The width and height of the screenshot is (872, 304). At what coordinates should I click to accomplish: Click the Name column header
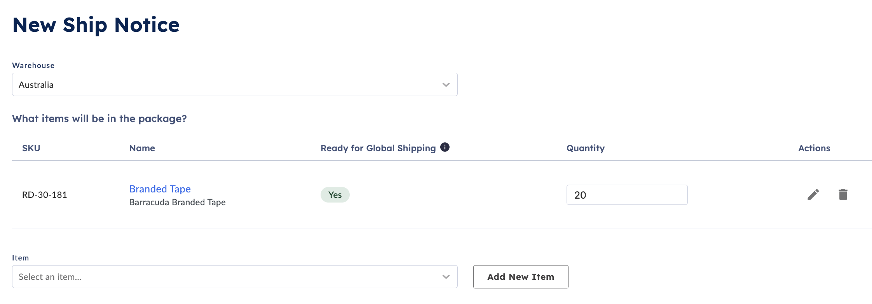click(x=142, y=148)
